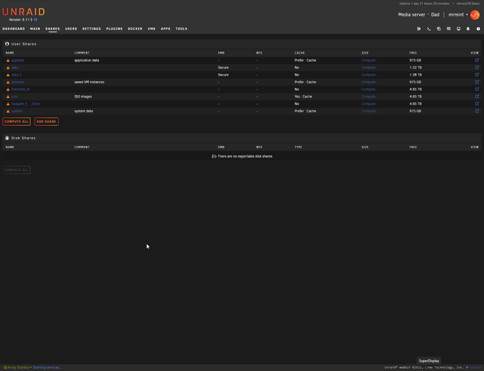The height and width of the screenshot is (371, 484).
Task: Go to the Dashboard menu
Action: click(14, 29)
